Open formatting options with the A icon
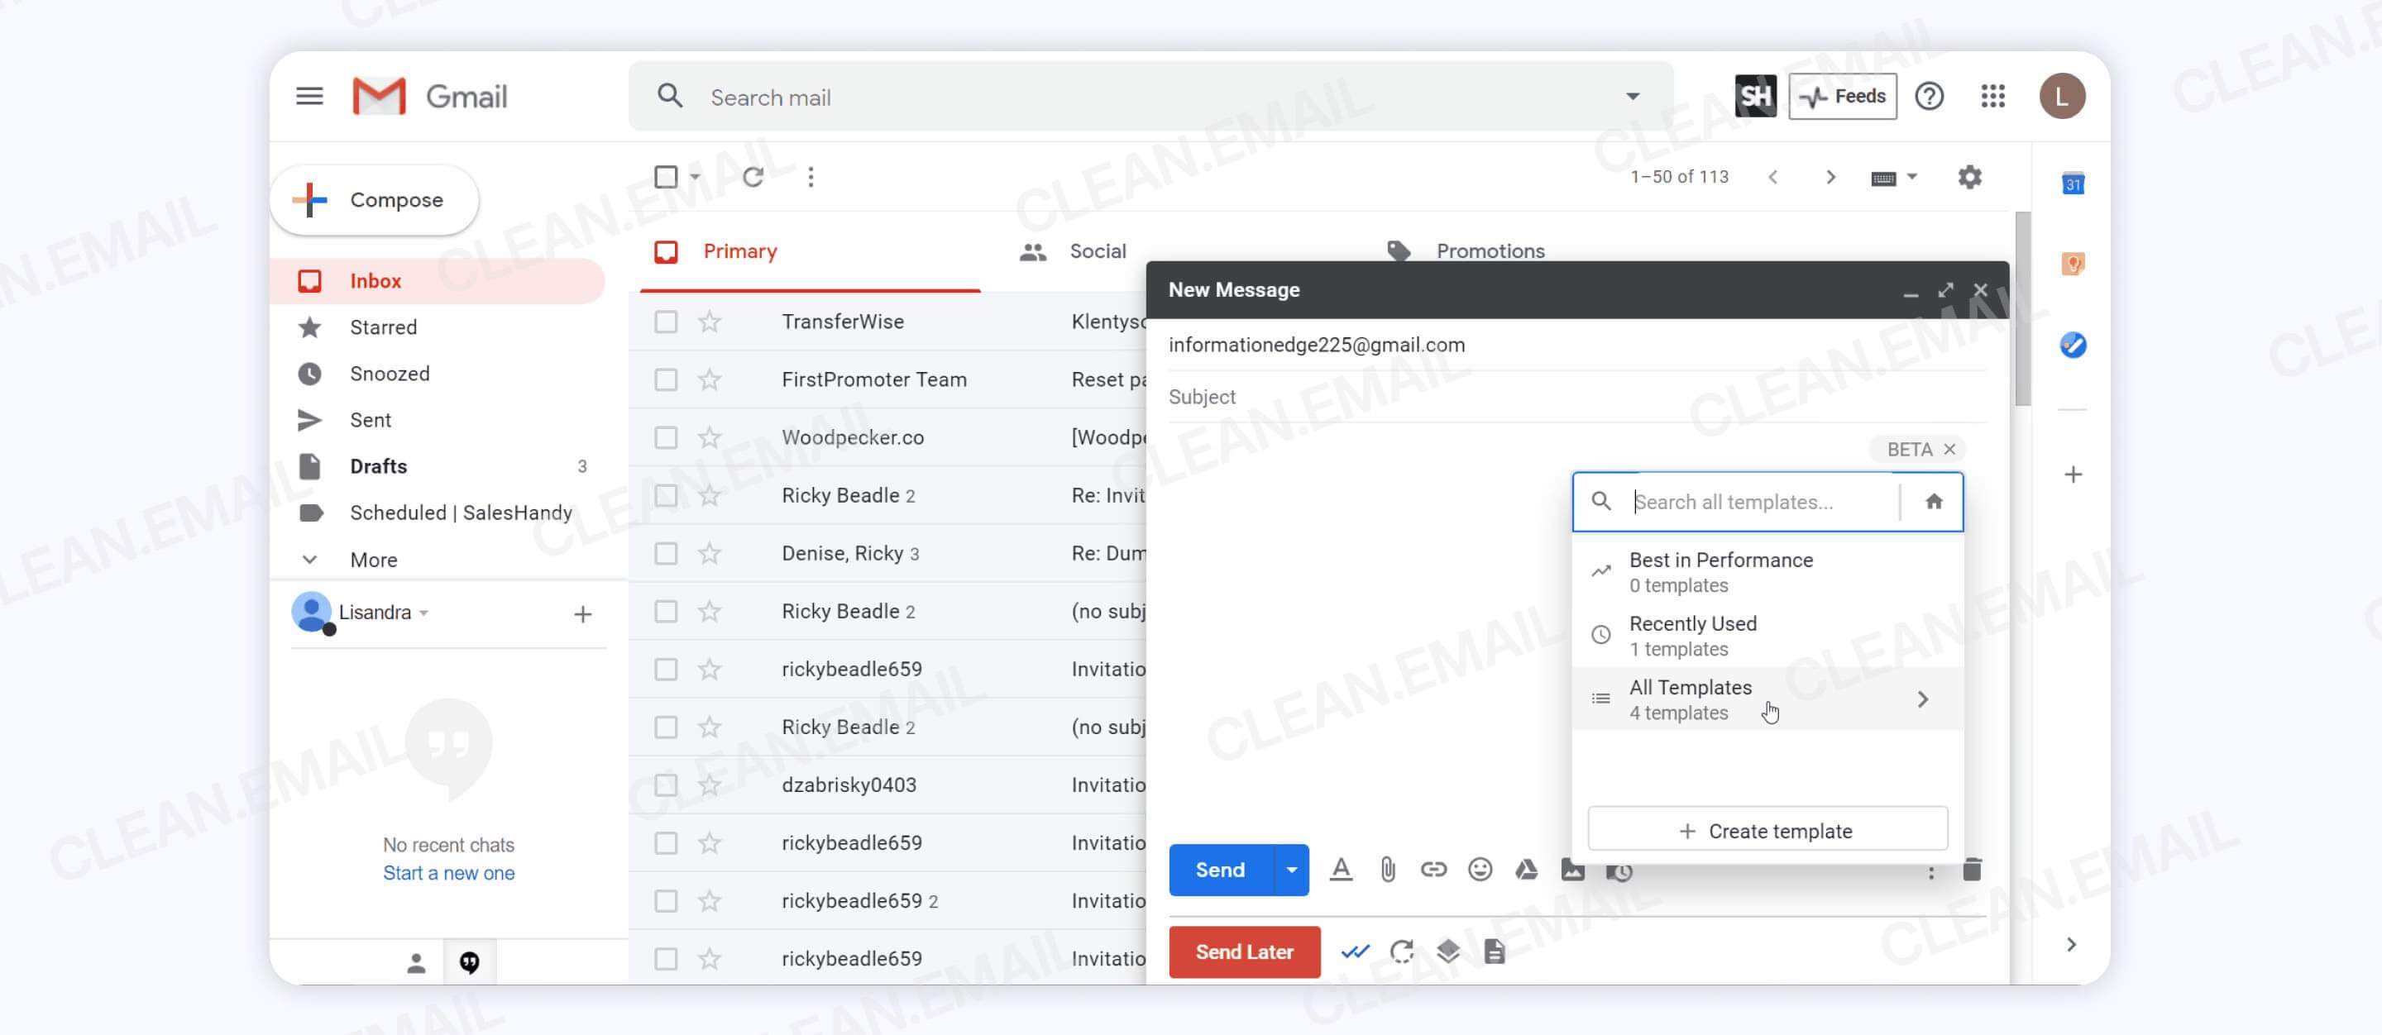Viewport: 2382px width, 1035px height. [x=1342, y=870]
